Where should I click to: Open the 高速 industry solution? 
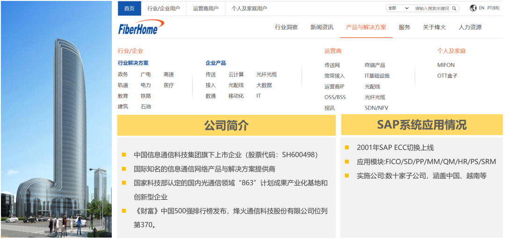point(169,74)
